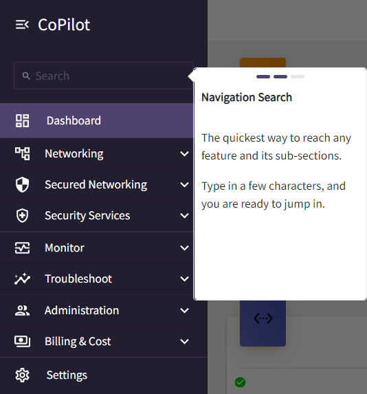
Task: Click the first tour step indicator dash
Action: coord(263,76)
